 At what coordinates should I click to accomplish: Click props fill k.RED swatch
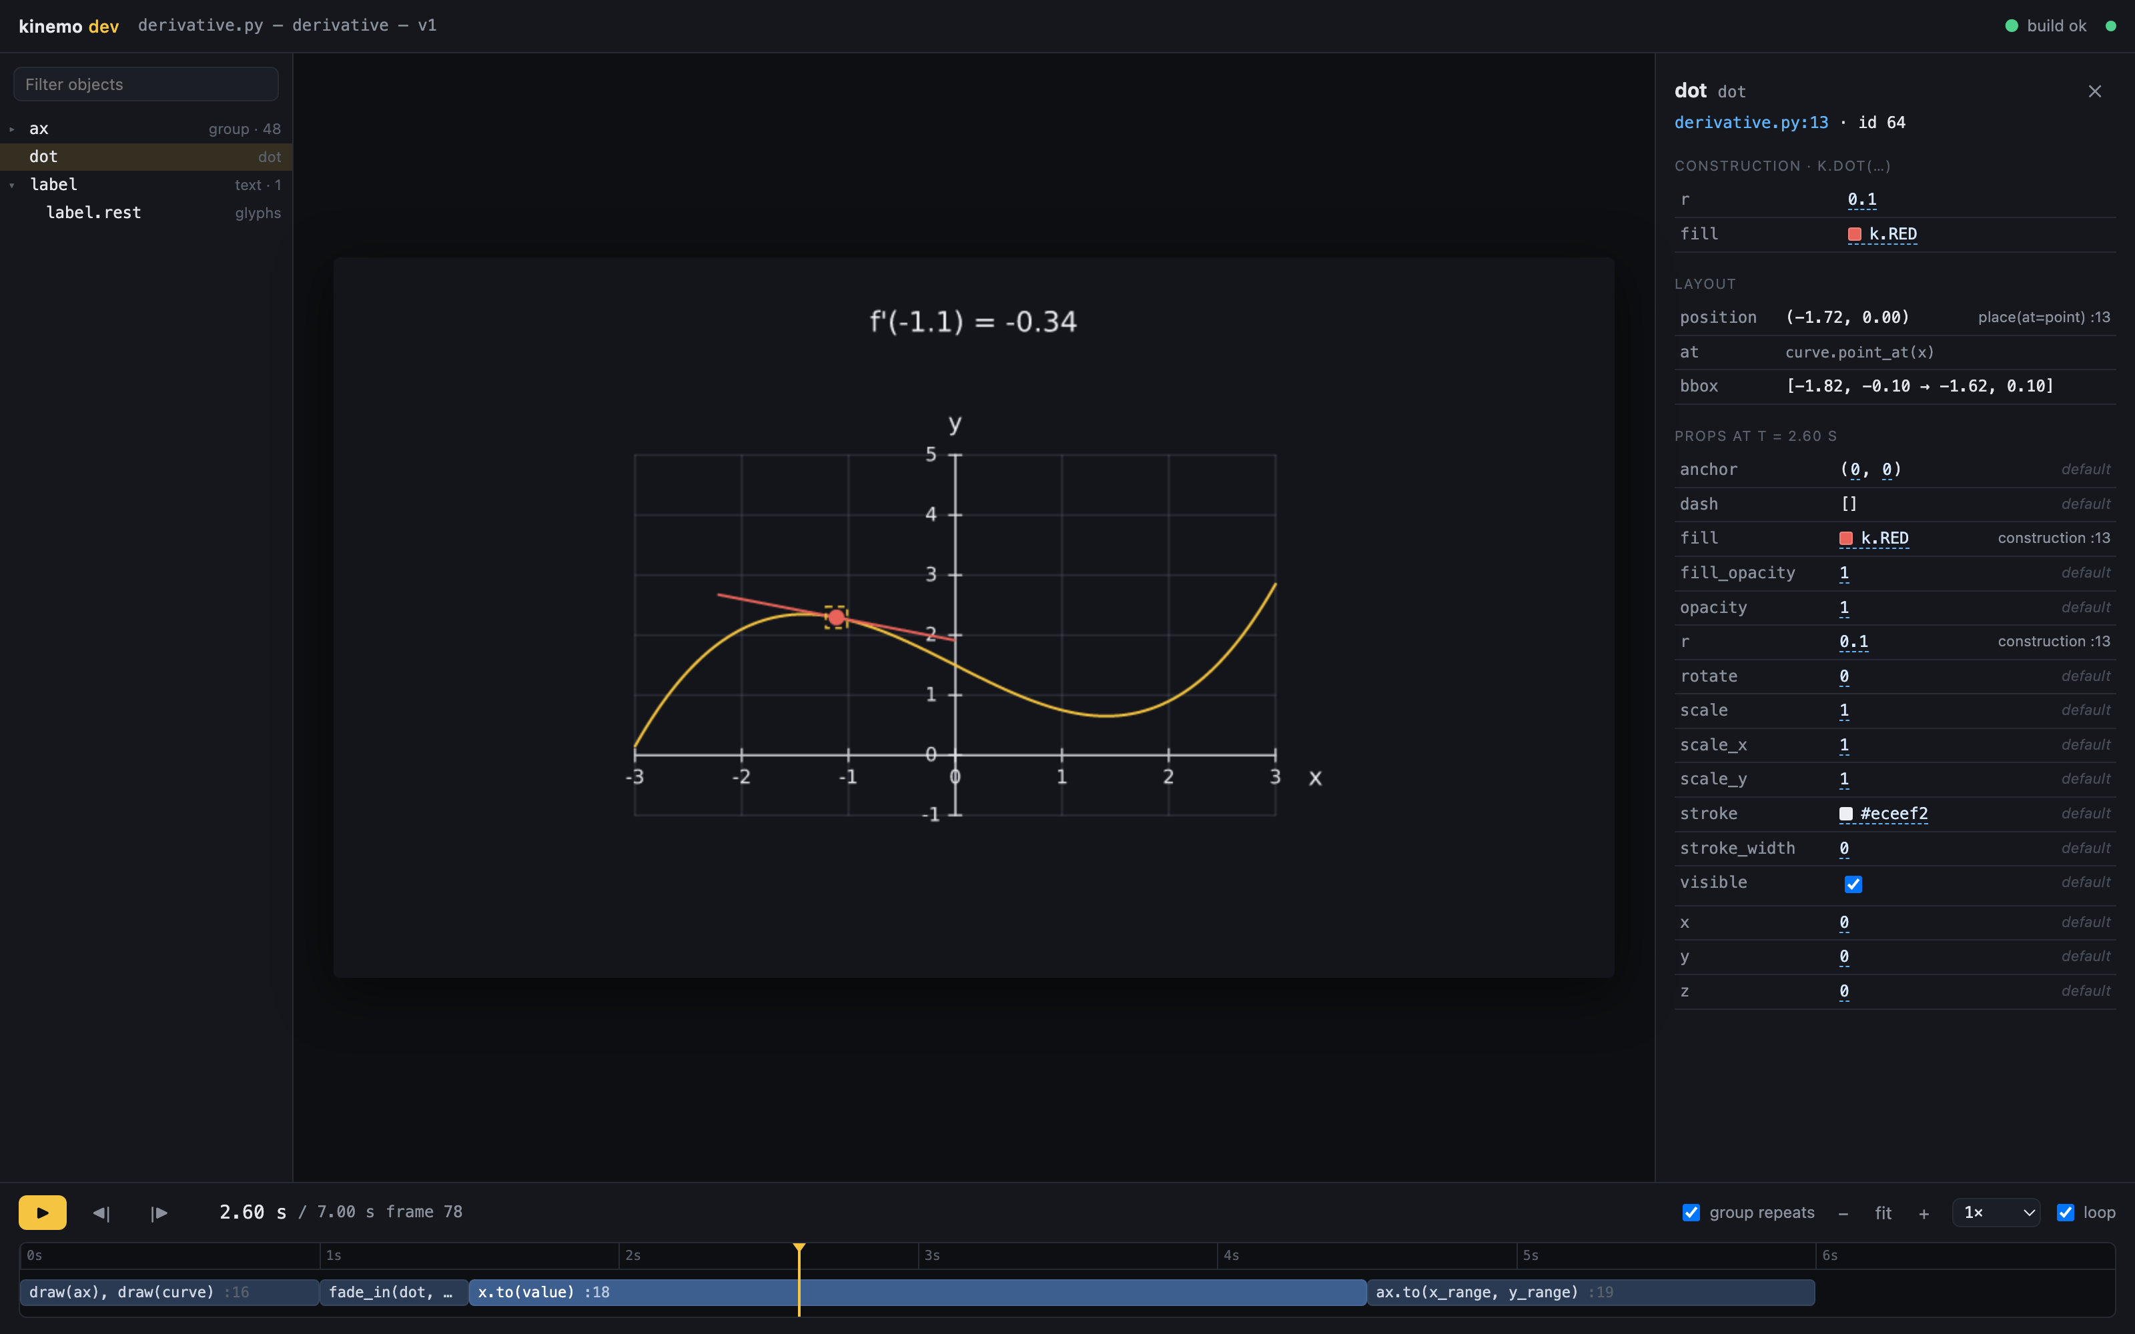tap(1845, 538)
